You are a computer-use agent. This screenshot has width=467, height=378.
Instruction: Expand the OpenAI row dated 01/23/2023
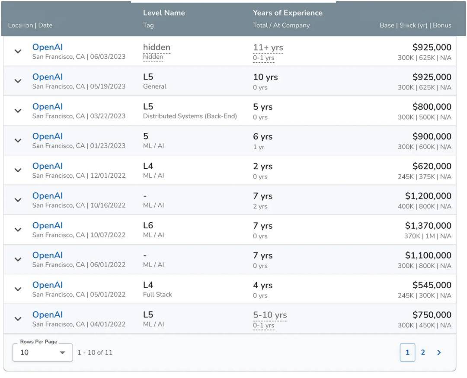(x=18, y=141)
